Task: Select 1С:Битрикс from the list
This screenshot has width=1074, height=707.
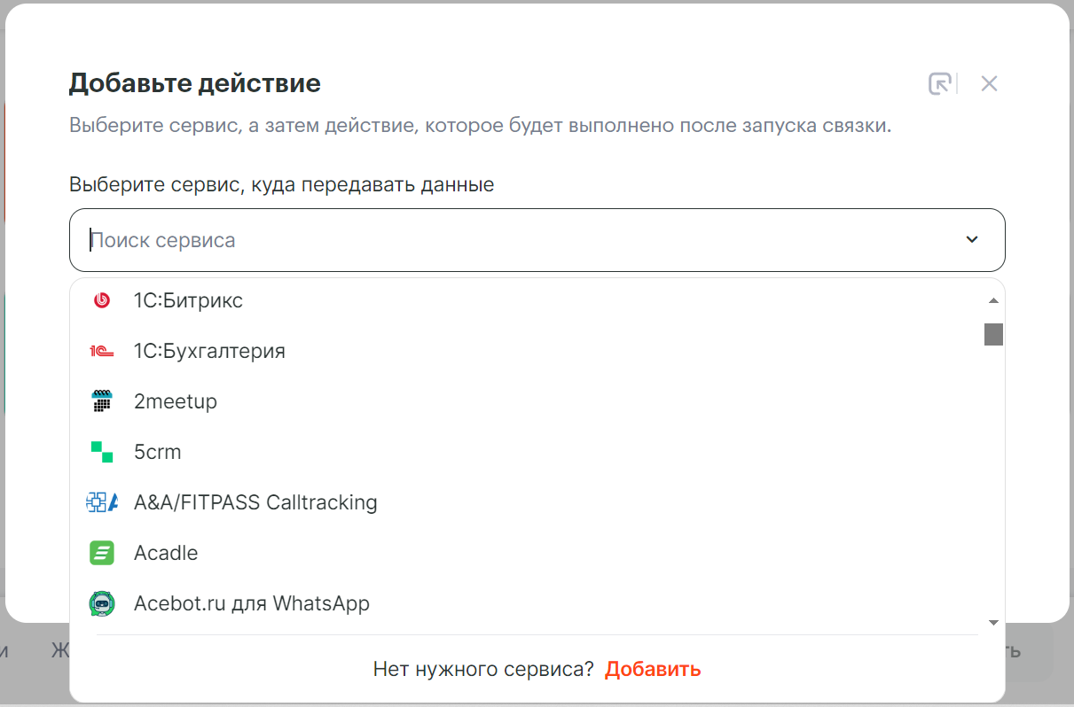Action: 527,300
